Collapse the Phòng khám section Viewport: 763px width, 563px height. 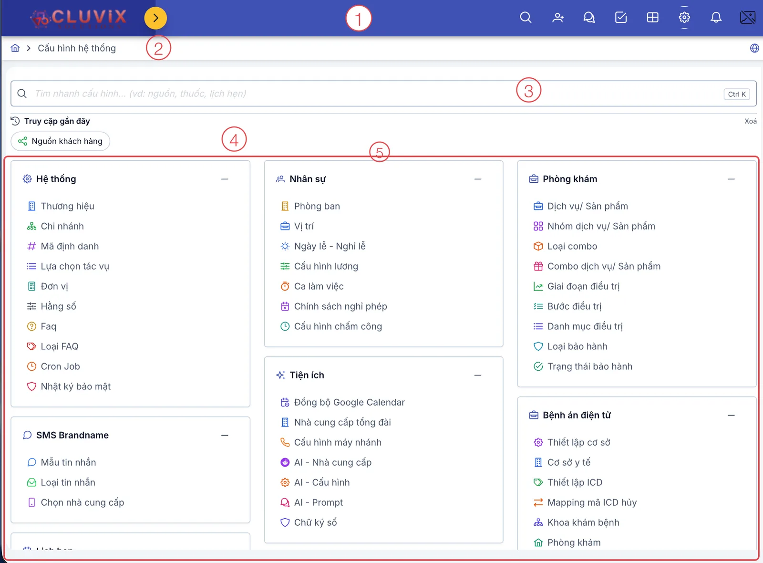tap(731, 179)
